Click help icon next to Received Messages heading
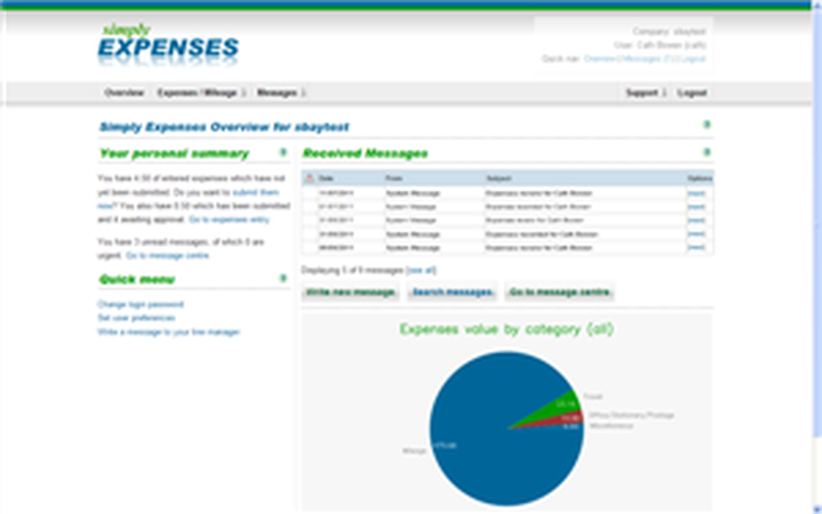 706,153
